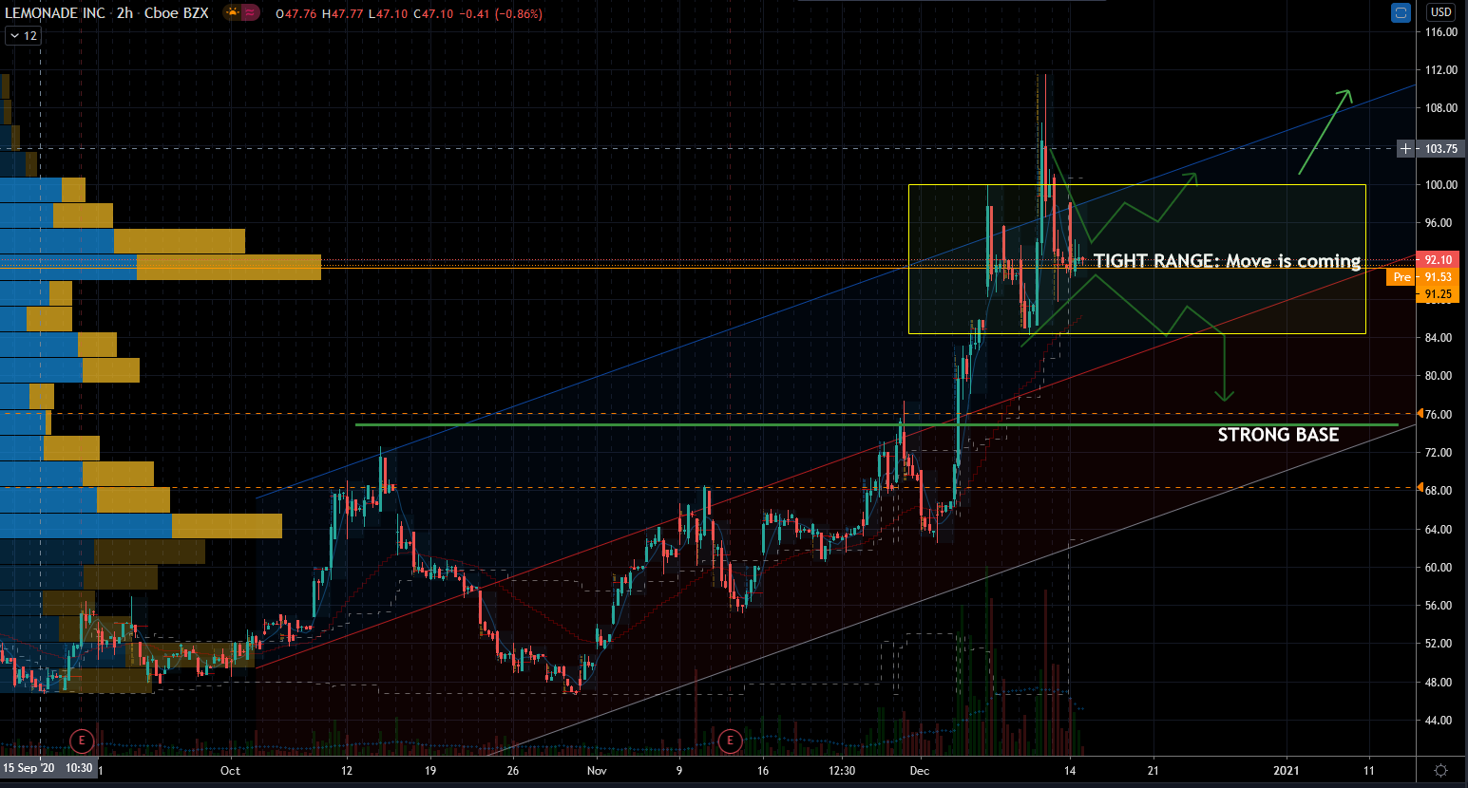Click the 2h interval label
Viewport: 1468px width, 788px height.
click(x=125, y=13)
